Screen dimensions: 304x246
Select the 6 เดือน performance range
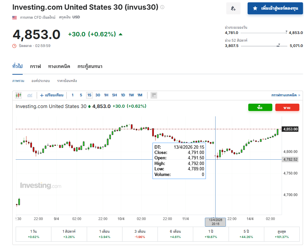(175, 234)
